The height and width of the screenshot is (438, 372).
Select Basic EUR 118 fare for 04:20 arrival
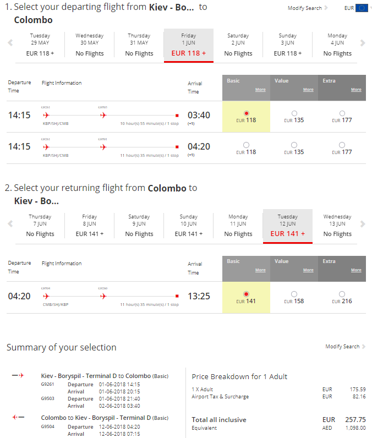pyautogui.click(x=246, y=145)
